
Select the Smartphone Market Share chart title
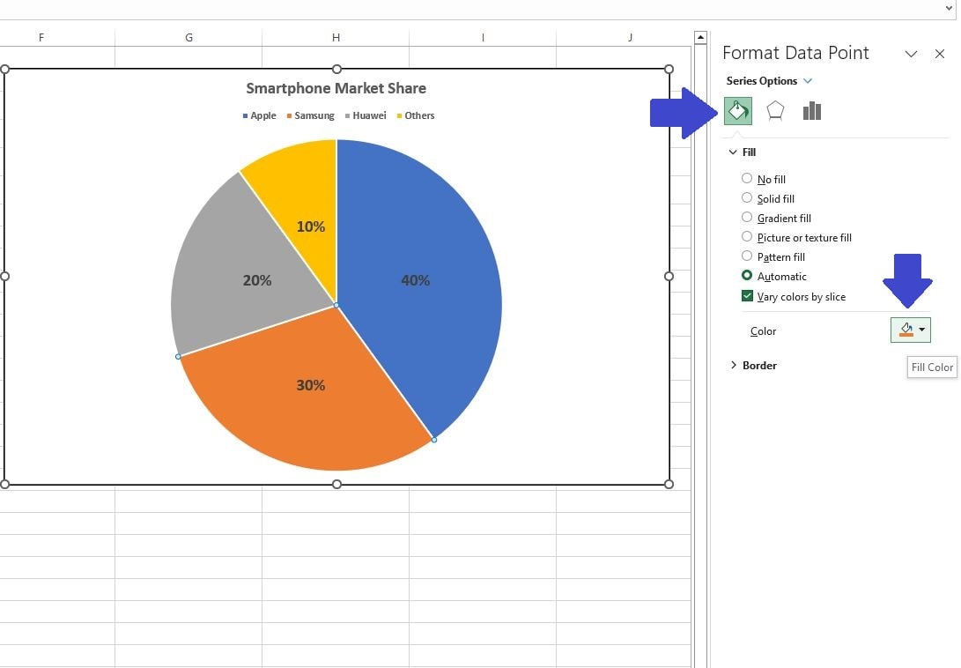pos(336,88)
